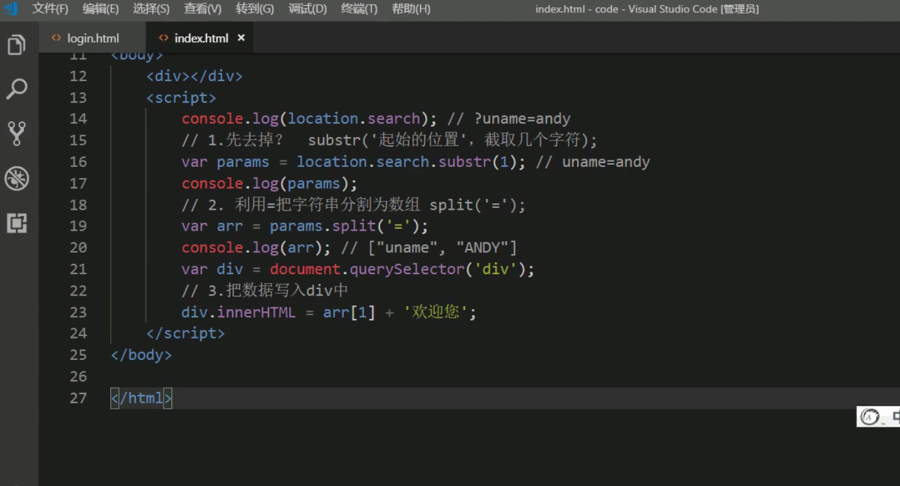The image size is (900, 486).
Task: Click line number 23 in the gutter
Action: tap(78, 313)
